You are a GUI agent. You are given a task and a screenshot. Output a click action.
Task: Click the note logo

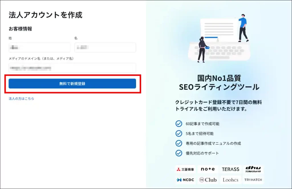point(208,169)
